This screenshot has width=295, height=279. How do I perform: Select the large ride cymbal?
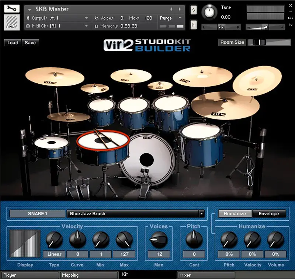coord(225,105)
